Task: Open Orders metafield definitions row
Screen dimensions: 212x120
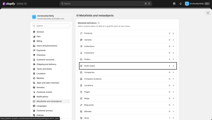Action: (x=127, y=59)
